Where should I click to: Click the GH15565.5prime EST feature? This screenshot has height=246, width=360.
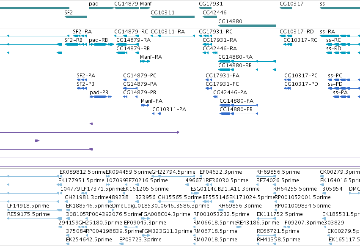point(176,202)
